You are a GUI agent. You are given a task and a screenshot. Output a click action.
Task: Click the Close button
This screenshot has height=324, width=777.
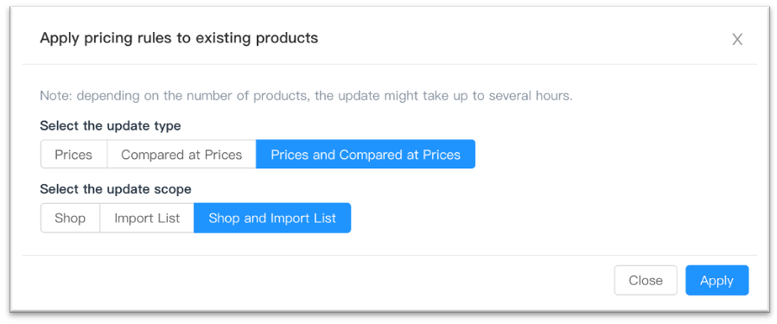[x=646, y=281]
